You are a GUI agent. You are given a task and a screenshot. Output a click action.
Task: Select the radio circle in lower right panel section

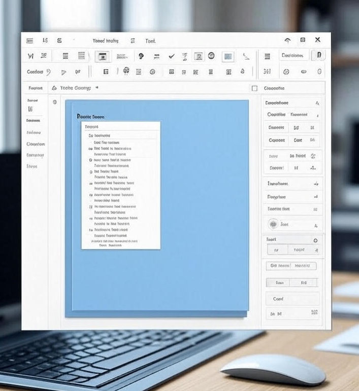pos(315,240)
